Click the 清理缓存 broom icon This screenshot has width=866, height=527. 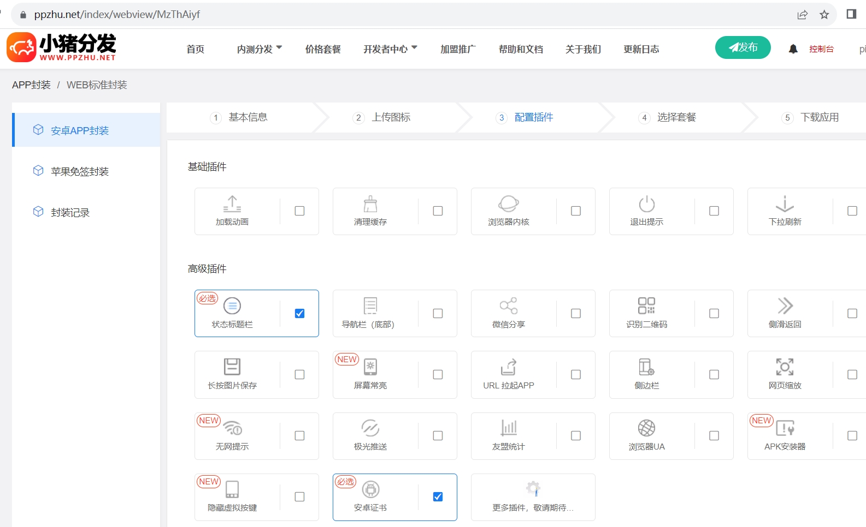[x=370, y=204]
